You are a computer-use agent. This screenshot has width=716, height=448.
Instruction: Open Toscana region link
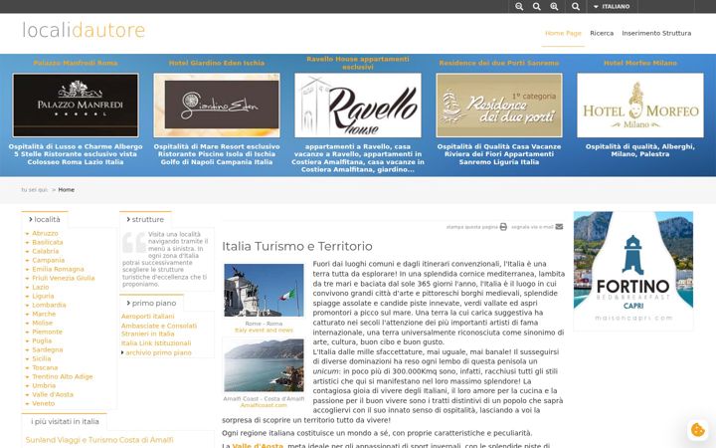pyautogui.click(x=45, y=367)
